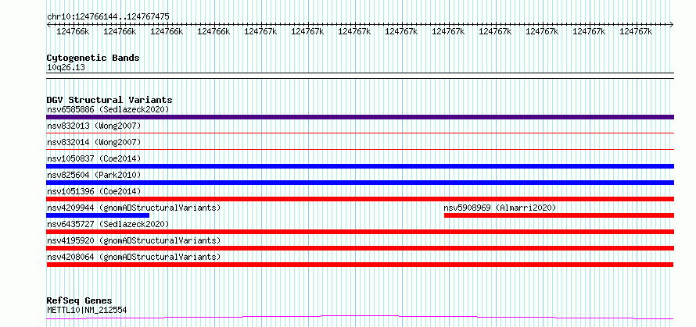Image resolution: width=696 pixels, height=327 pixels.
Task: Open variant nsv6435727 (Sedlazeck2020) label
Action: point(108,224)
